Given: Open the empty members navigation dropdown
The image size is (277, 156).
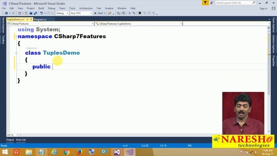Looking at the screenshot, I should pyautogui.click(x=226, y=24).
